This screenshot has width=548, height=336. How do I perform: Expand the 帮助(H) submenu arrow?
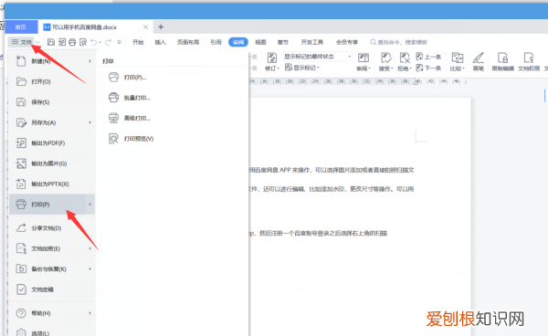[90, 313]
